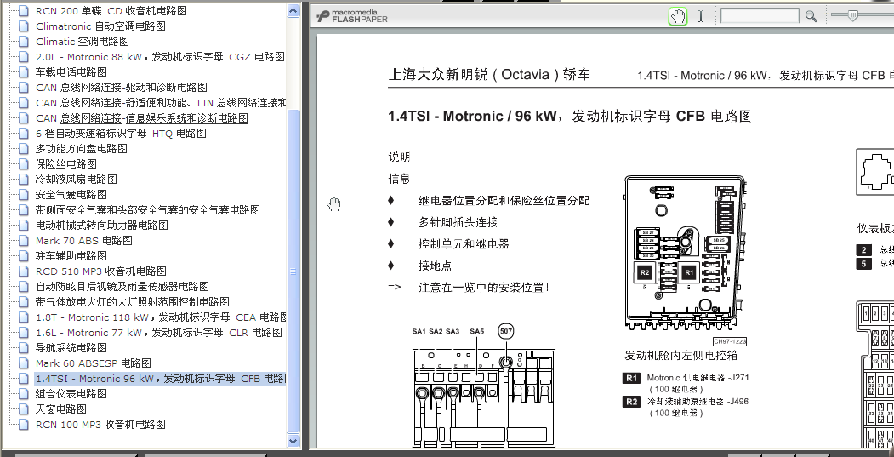
Task: Click document icon beside 导航系统电路图
Action: click(23, 348)
